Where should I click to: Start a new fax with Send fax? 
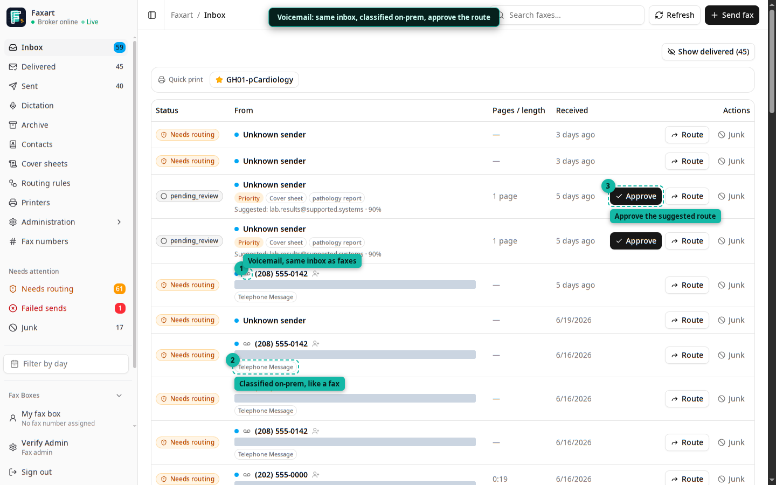click(x=732, y=15)
